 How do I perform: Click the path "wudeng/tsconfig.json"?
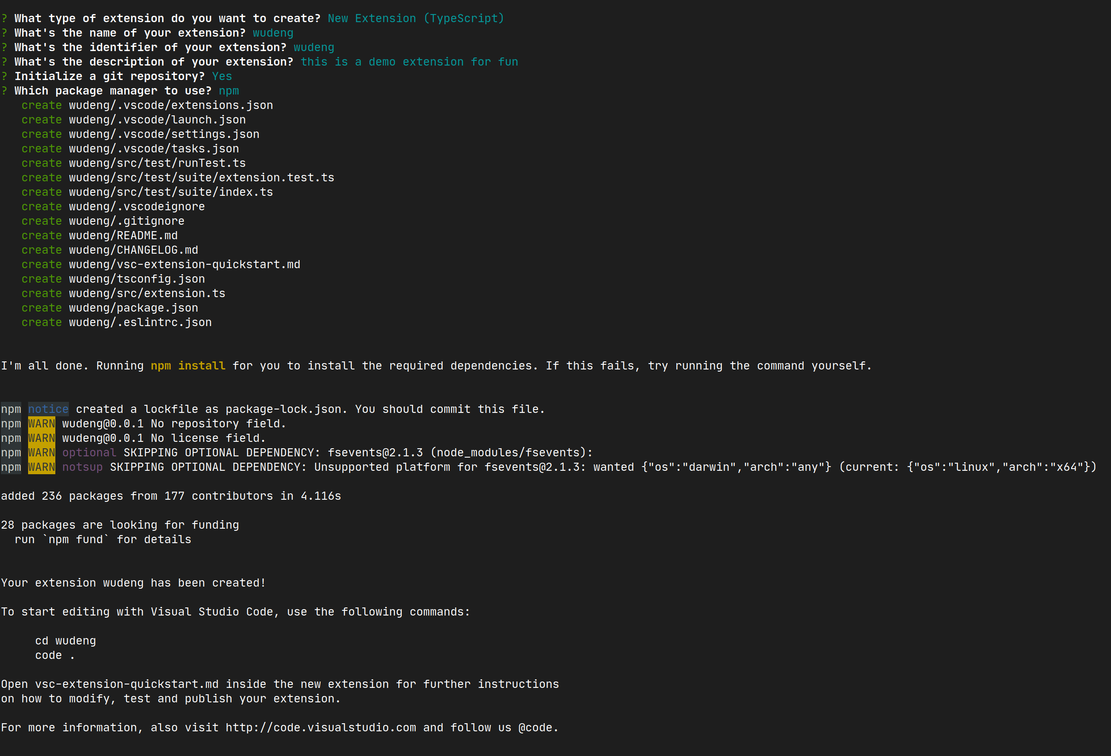pos(137,279)
